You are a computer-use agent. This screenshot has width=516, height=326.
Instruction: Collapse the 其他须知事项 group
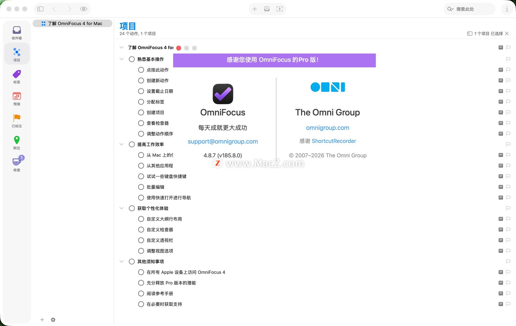(x=121, y=261)
